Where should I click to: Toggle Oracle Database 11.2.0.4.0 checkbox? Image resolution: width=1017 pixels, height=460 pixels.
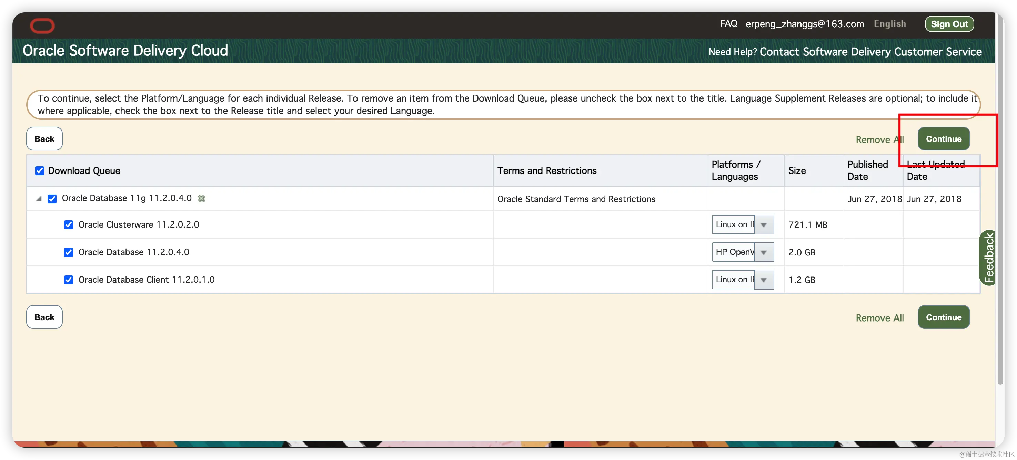click(x=69, y=252)
